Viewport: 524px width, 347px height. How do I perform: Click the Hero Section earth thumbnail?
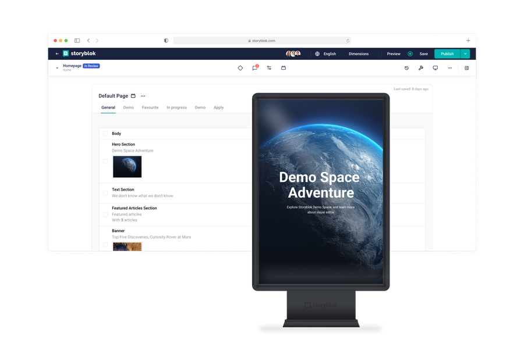[127, 166]
